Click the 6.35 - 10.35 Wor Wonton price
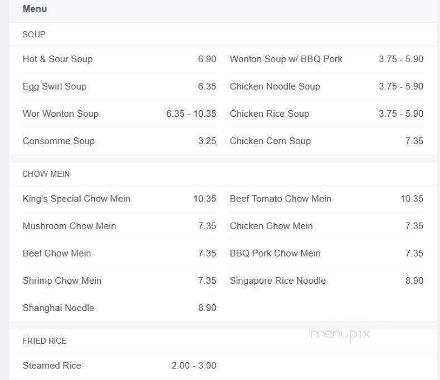 tap(191, 113)
